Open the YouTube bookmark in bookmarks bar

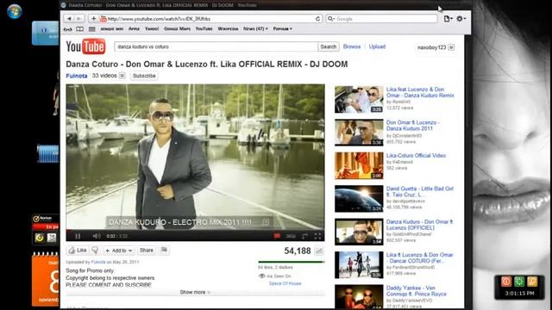point(204,28)
